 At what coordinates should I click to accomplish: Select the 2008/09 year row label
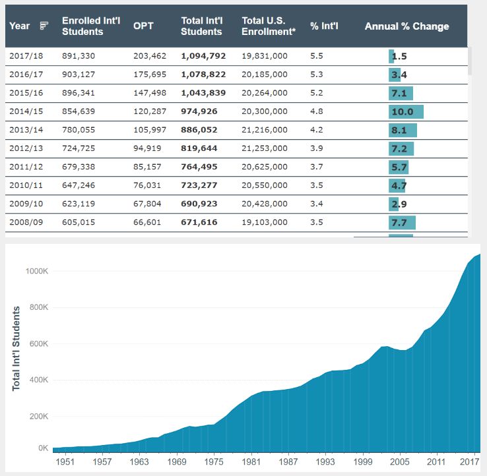click(26, 222)
